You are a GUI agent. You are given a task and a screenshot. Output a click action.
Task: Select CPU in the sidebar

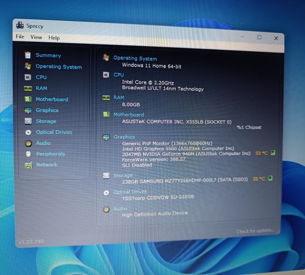point(41,77)
